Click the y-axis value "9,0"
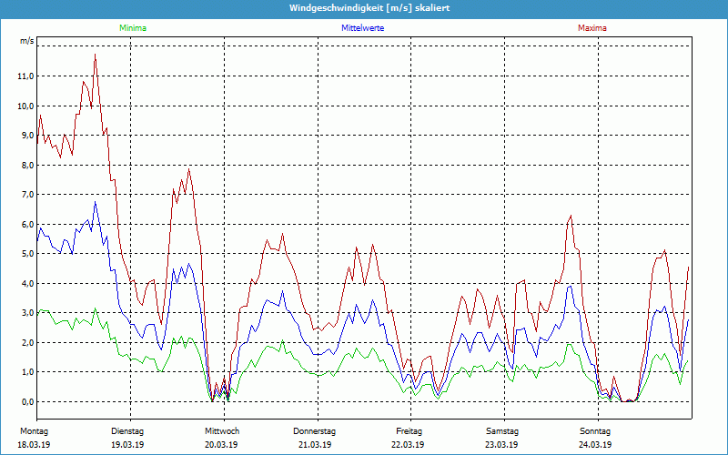This screenshot has height=455, width=728. [x=27, y=136]
